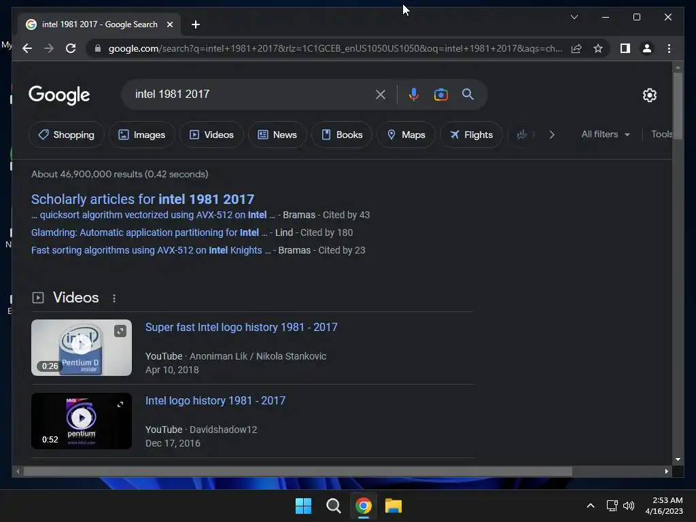The image size is (696, 522).
Task: Play the 0:52 pentium thumbnail video
Action: coord(82,421)
